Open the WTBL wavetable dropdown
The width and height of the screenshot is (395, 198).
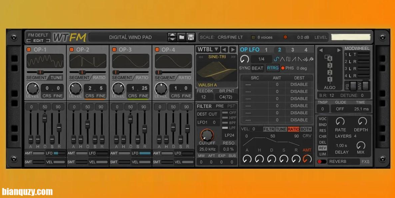pyautogui.click(x=208, y=49)
